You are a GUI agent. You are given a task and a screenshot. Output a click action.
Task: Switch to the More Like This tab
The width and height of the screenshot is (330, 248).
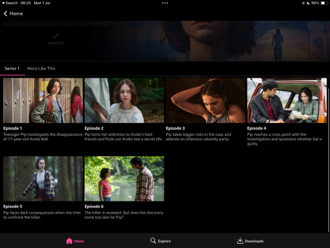[41, 69]
